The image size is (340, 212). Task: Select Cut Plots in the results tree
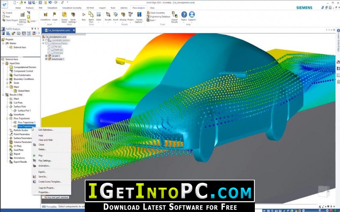(x=16, y=102)
